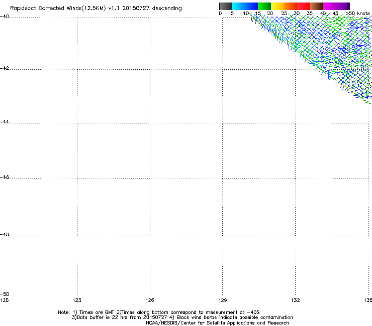Select the red 30-35 knots color band

click(x=304, y=6)
